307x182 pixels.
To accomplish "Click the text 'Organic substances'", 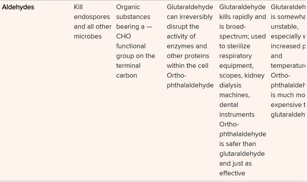I will pyautogui.click(x=133, y=12).
